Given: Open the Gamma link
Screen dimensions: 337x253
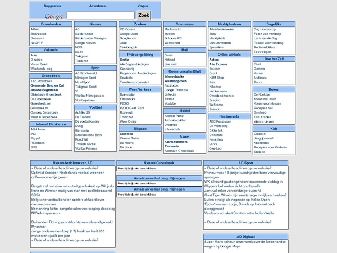Looking at the screenshot, I should (259, 69).
